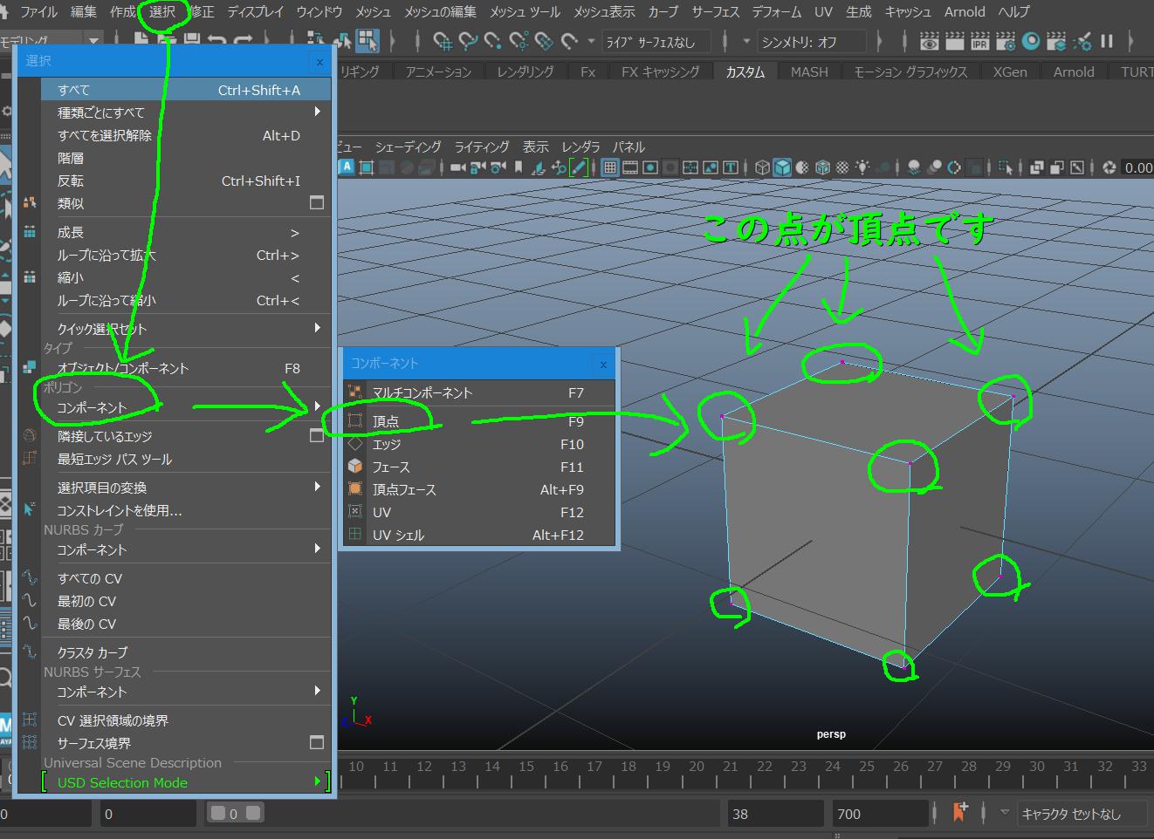Click the gamma value field 0.00
The height and width of the screenshot is (839, 1154).
pos(1137,167)
